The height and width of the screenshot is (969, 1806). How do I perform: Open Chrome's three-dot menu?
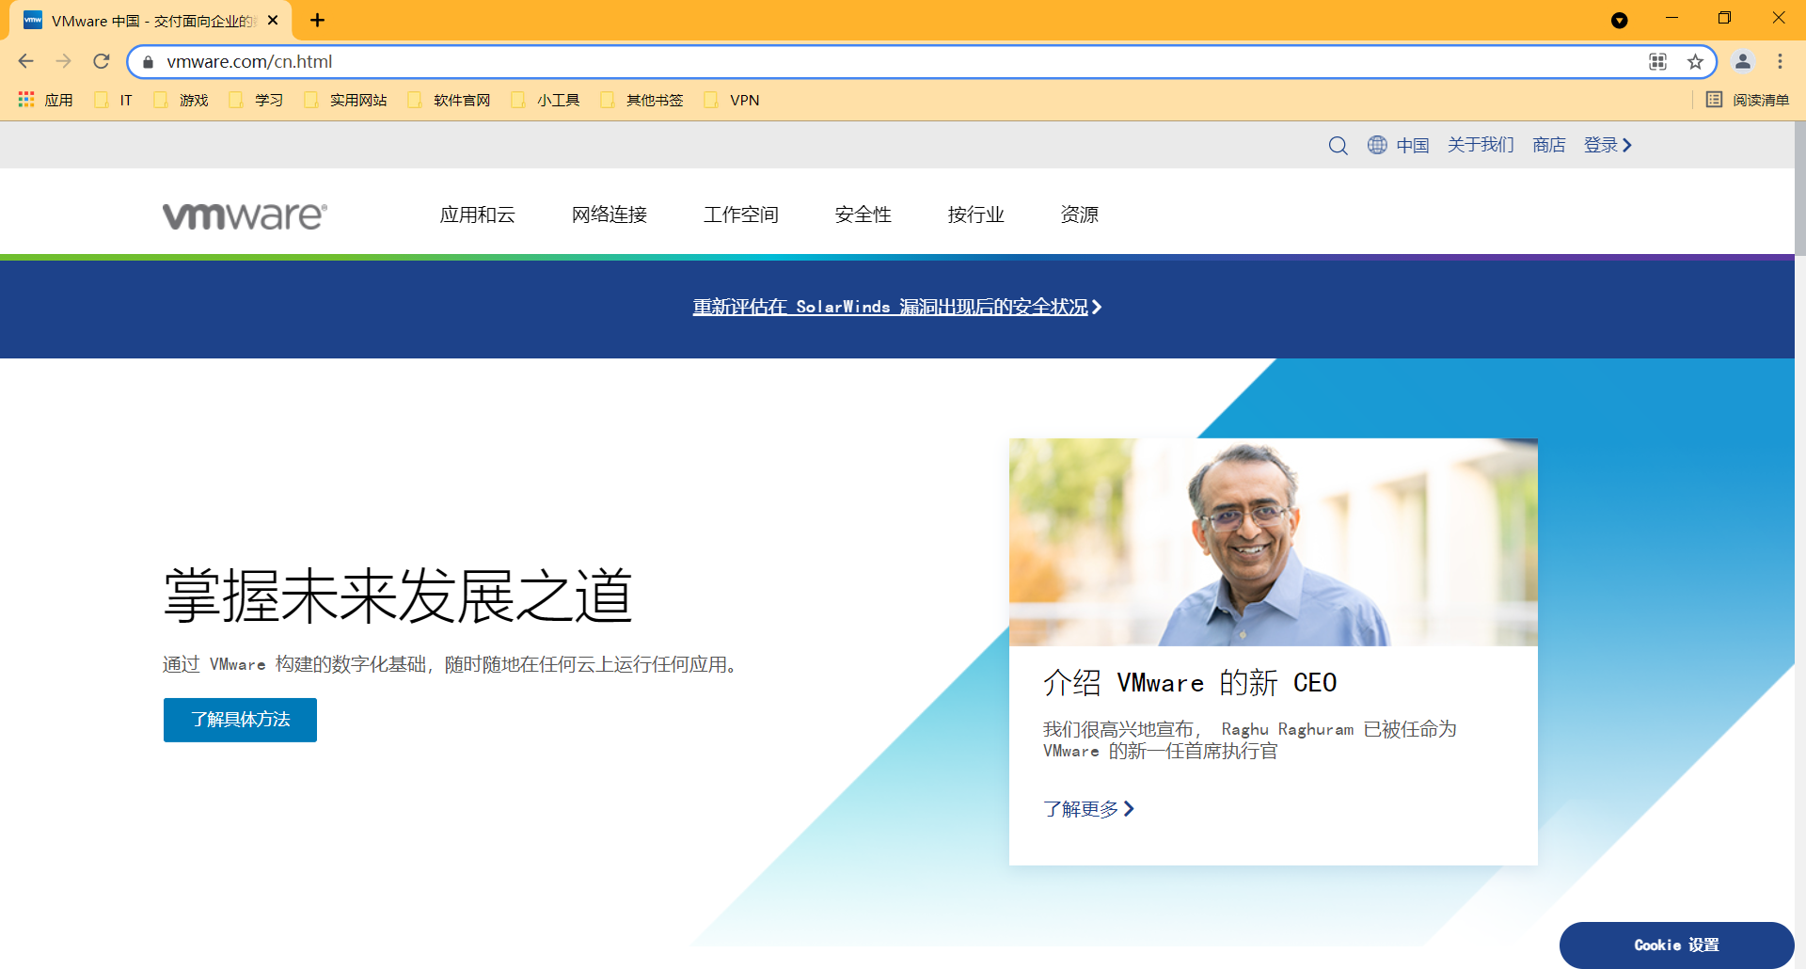point(1780,61)
